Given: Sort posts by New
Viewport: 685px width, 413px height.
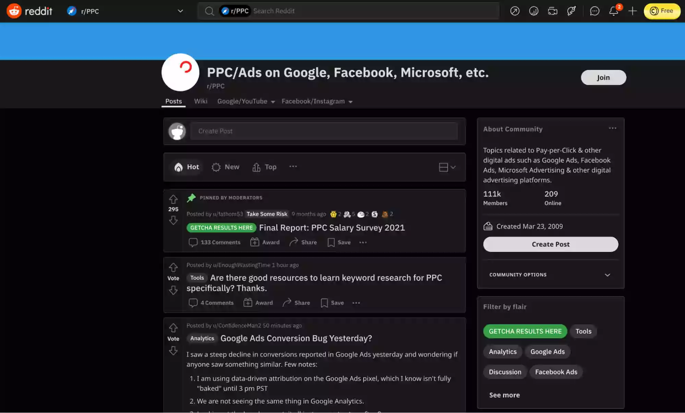Looking at the screenshot, I should (225, 167).
